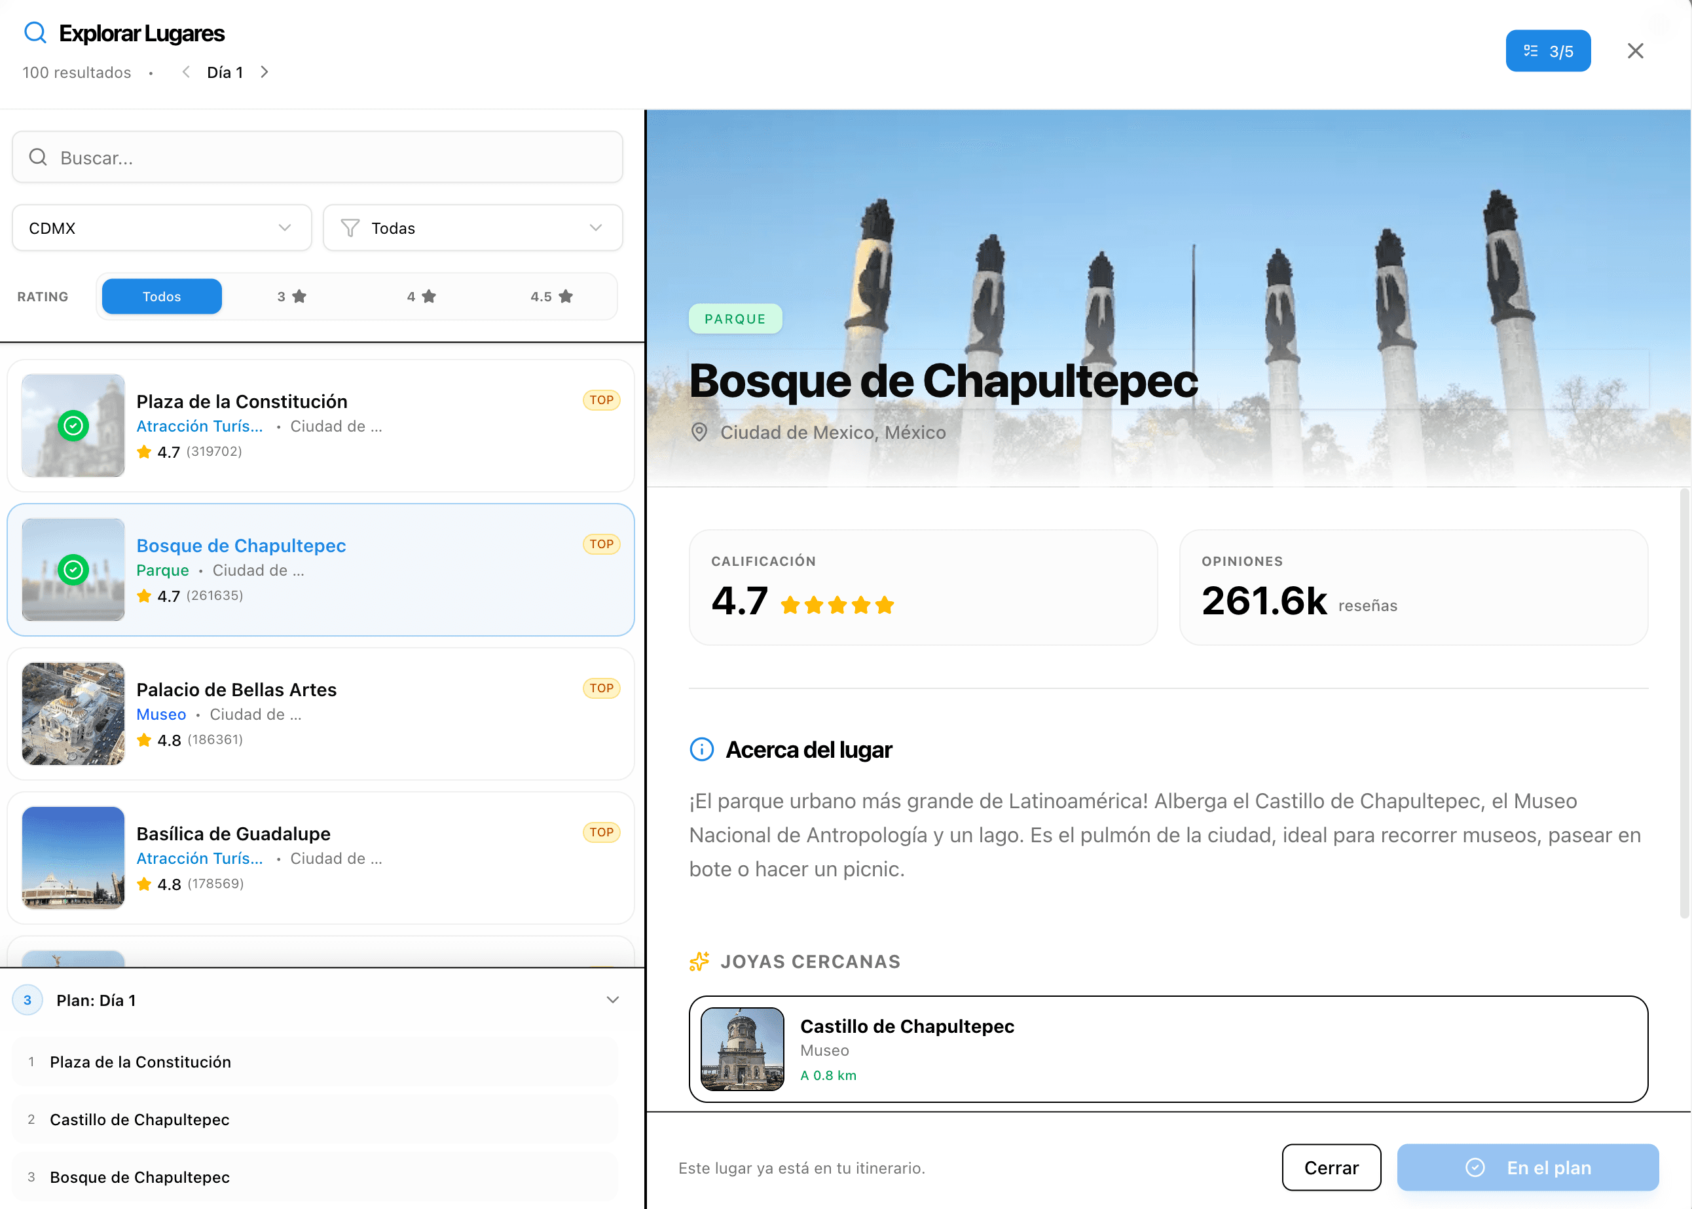Screen dimensions: 1692x1209
Task: Go to previous day with left chevron
Action: pyautogui.click(x=186, y=72)
